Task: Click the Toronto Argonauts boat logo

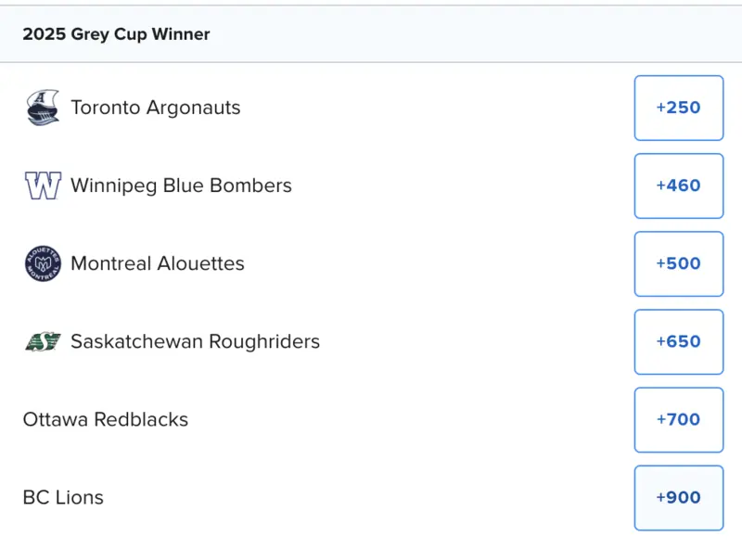Action: point(43,108)
